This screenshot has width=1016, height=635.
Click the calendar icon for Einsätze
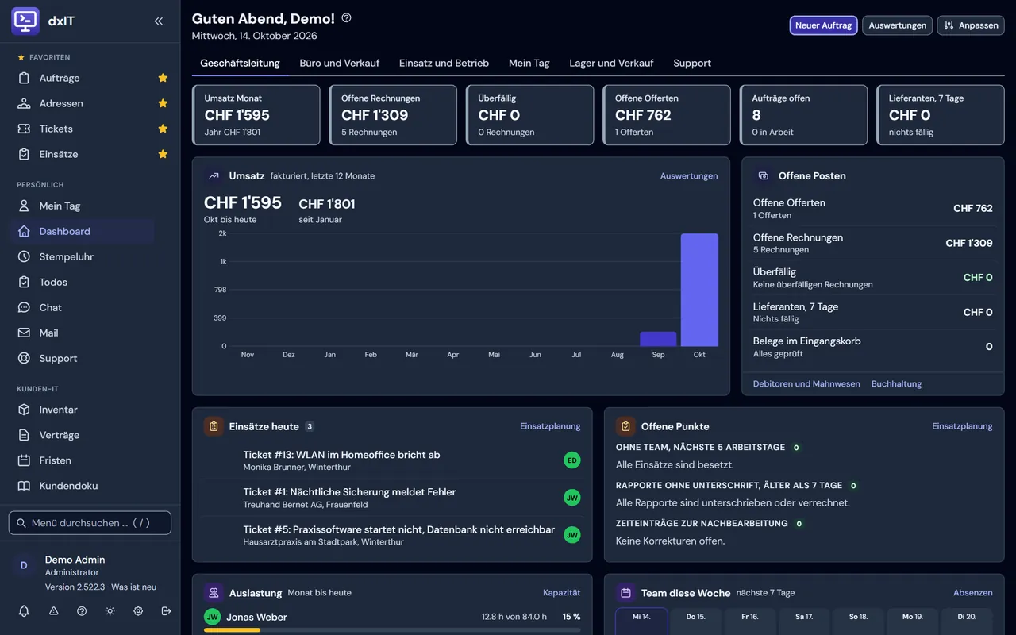(24, 154)
